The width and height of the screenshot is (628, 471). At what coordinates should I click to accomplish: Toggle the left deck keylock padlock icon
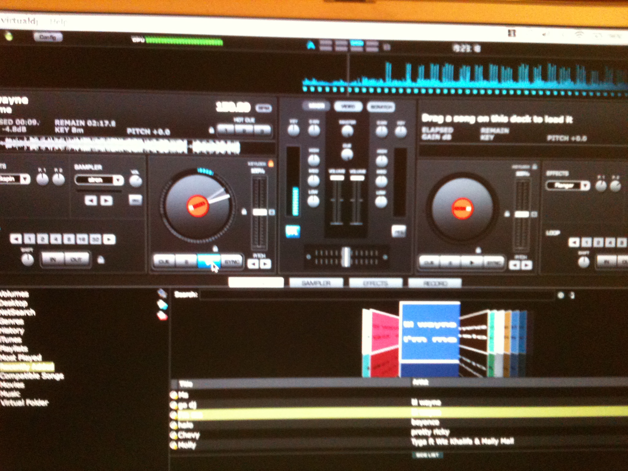(x=271, y=164)
